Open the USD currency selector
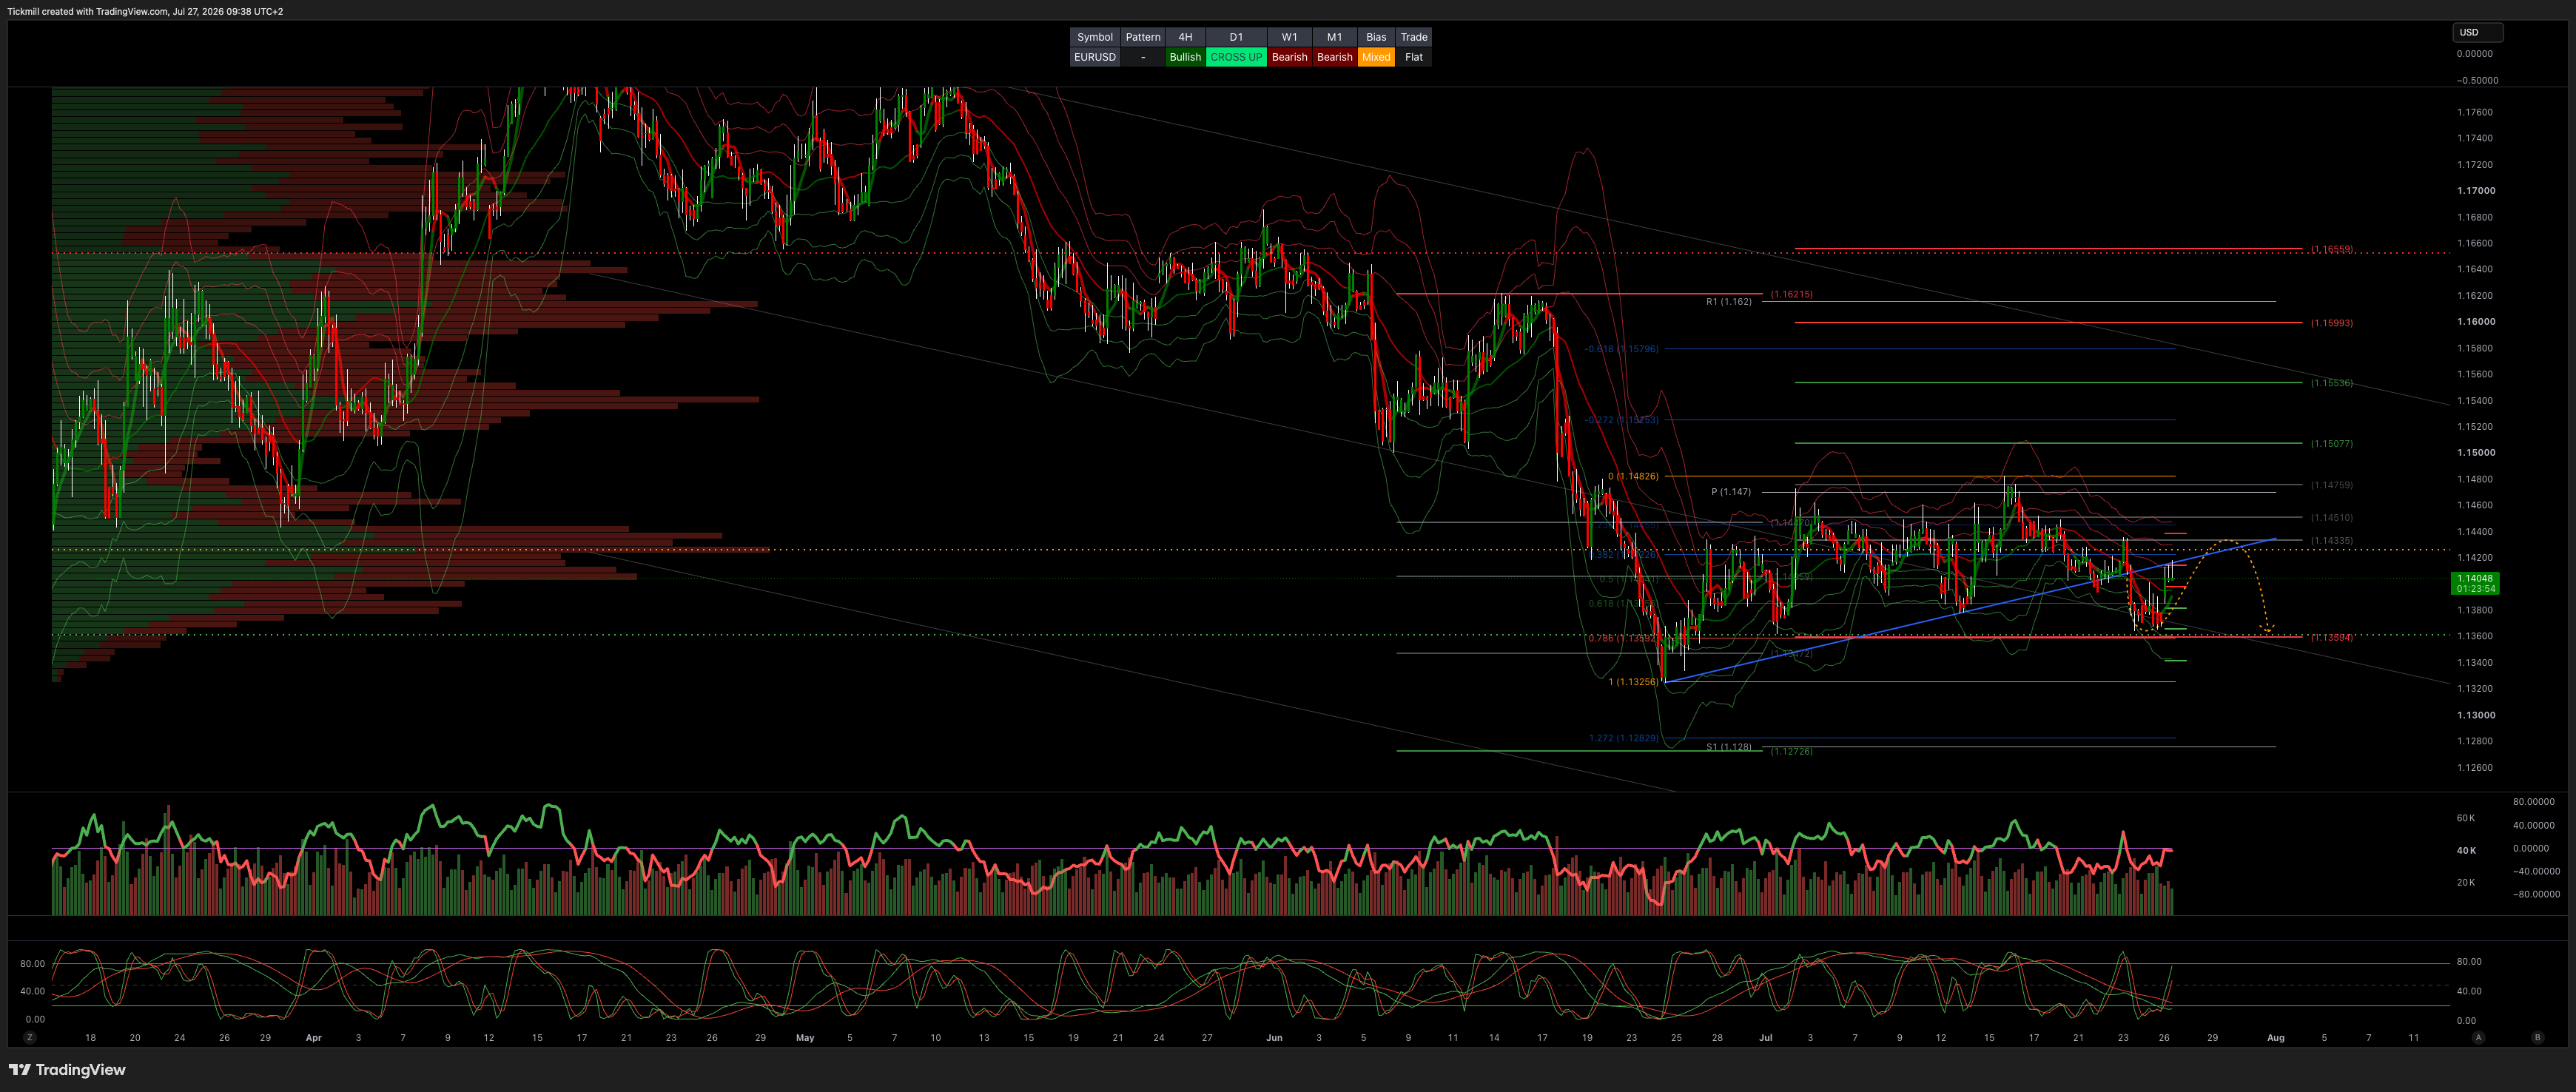 point(2476,32)
